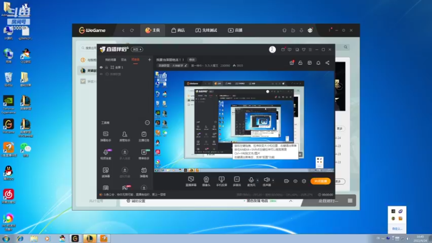Open the WeGame search magnifier icon
Image resolution: width=432 pixels, height=243 pixels.
click(x=346, y=47)
